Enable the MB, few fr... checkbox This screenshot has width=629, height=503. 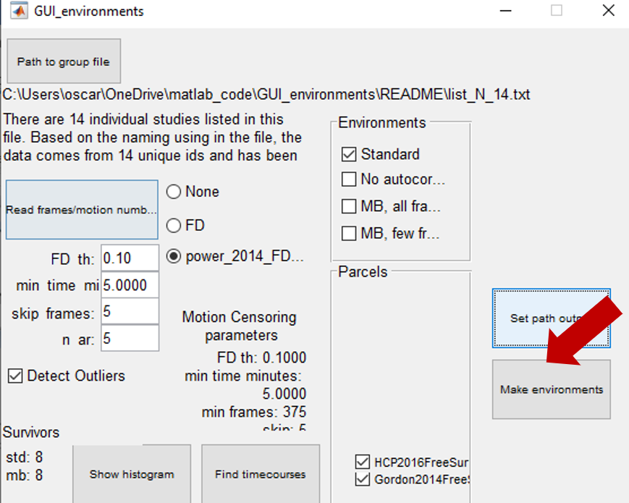tap(349, 234)
